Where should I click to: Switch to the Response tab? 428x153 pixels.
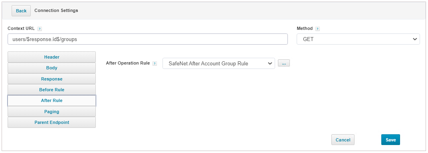[x=52, y=79]
